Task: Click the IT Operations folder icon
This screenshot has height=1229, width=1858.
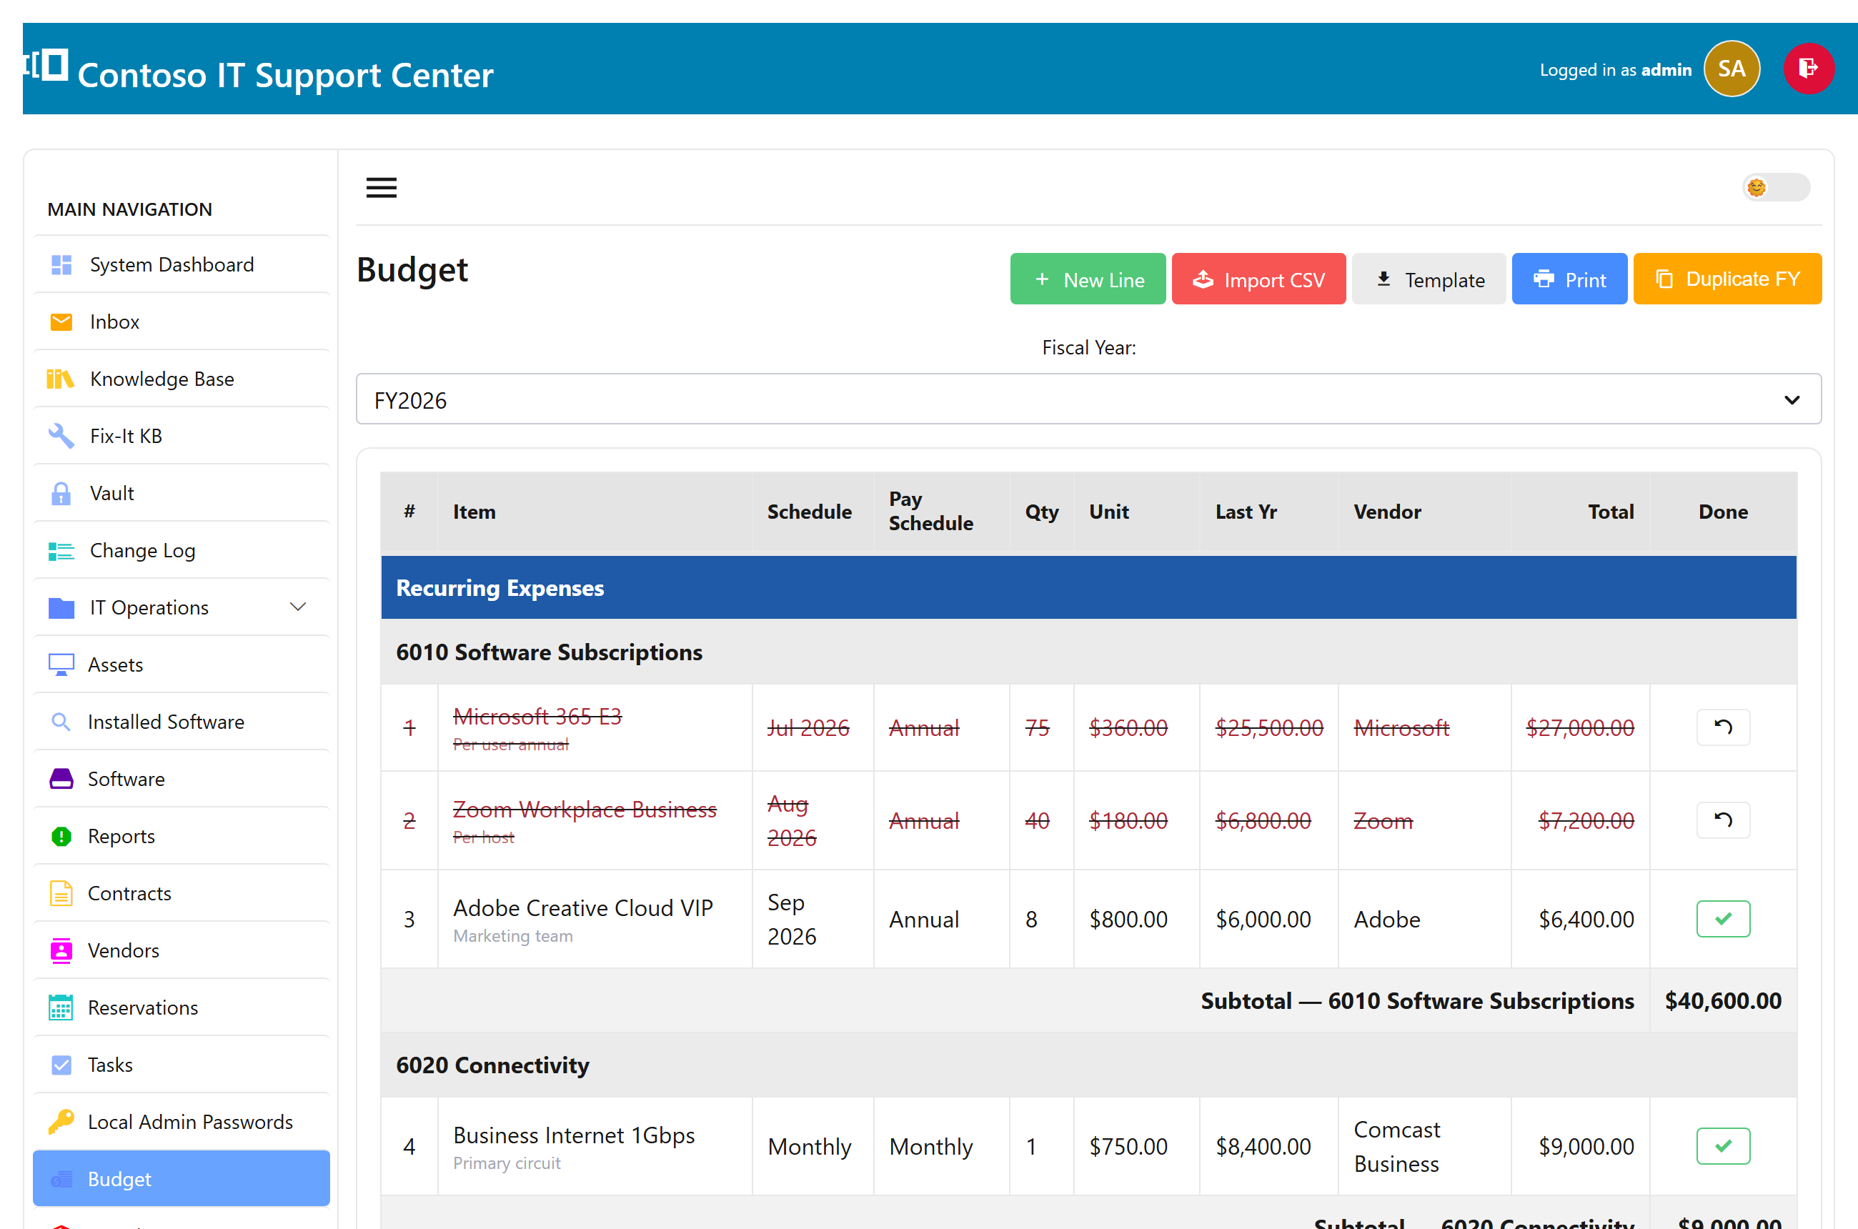Action: (x=61, y=608)
